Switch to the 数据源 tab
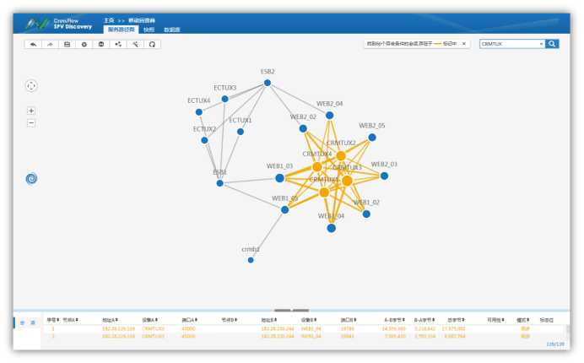The image size is (584, 363). (x=171, y=30)
